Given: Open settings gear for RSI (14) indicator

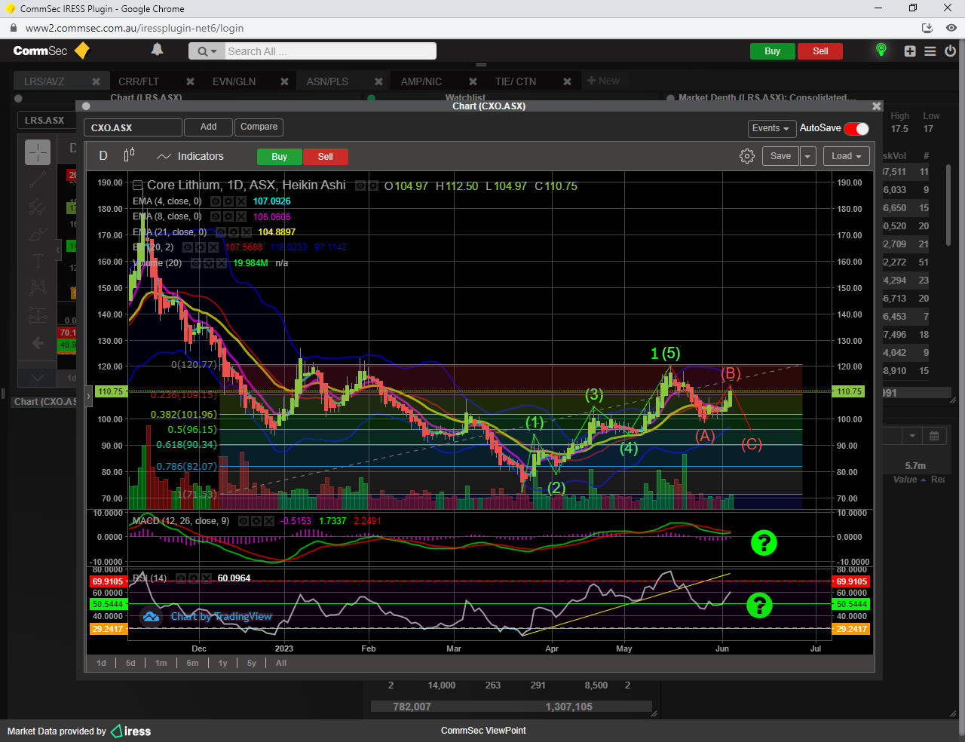Looking at the screenshot, I should (x=194, y=578).
